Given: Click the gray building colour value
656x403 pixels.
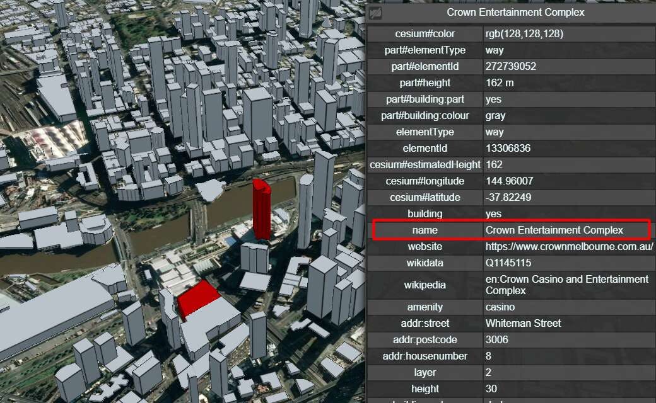Looking at the screenshot, I should point(495,116).
